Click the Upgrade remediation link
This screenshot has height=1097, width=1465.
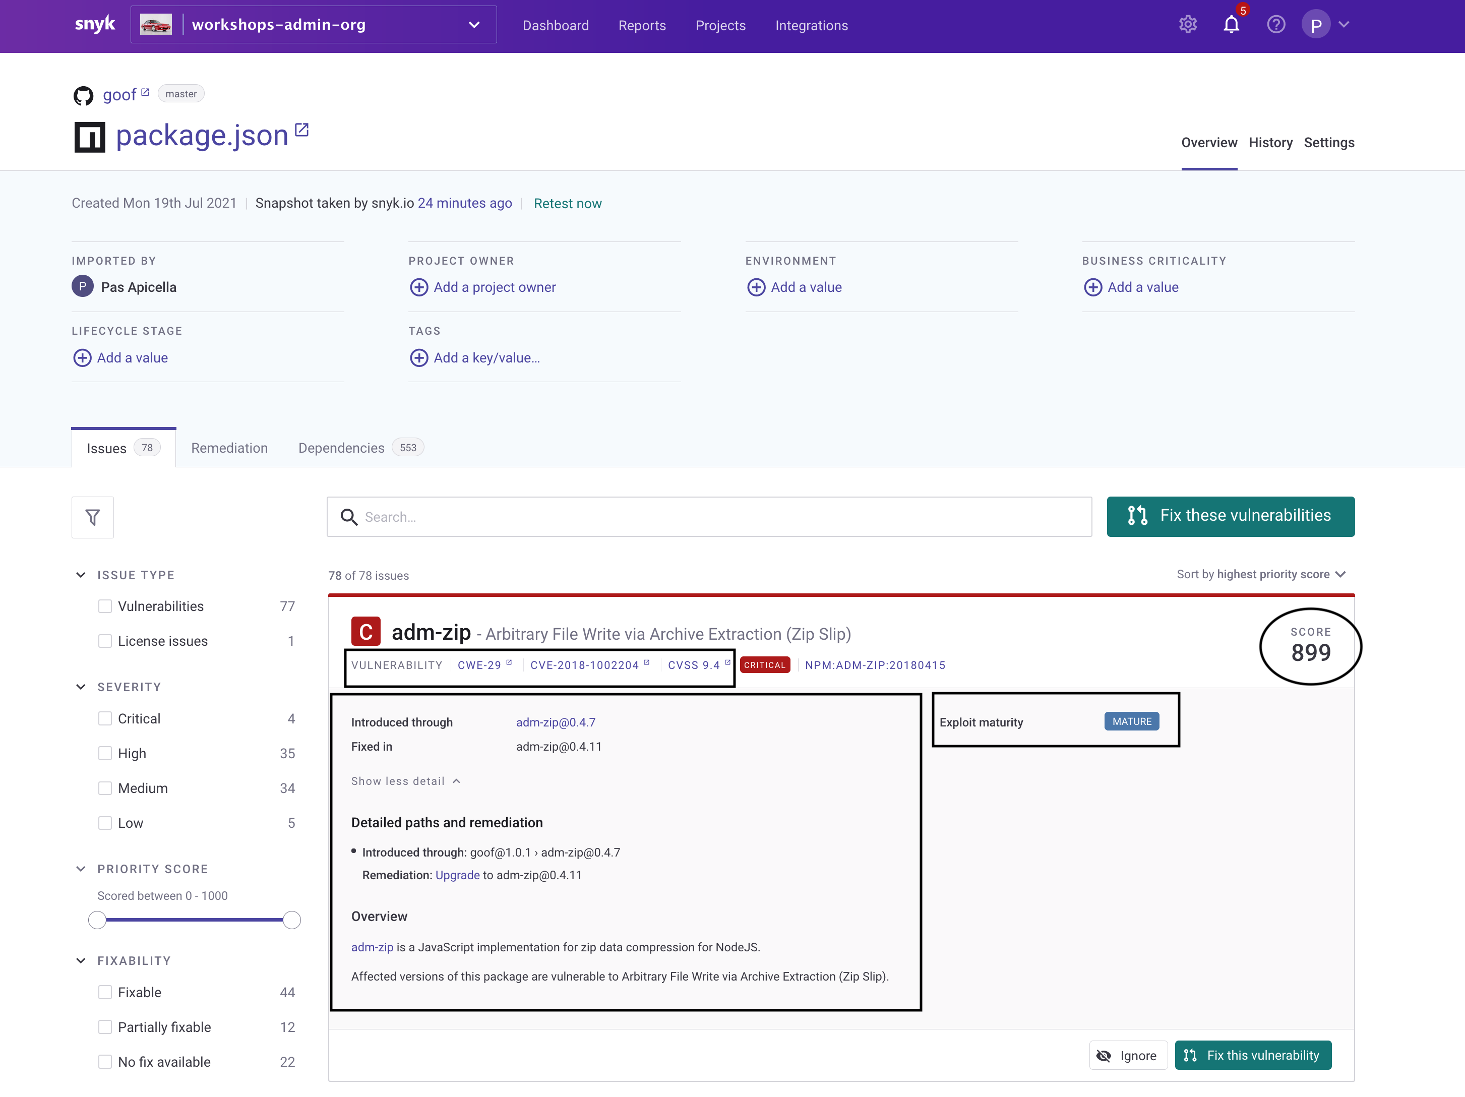point(457,875)
